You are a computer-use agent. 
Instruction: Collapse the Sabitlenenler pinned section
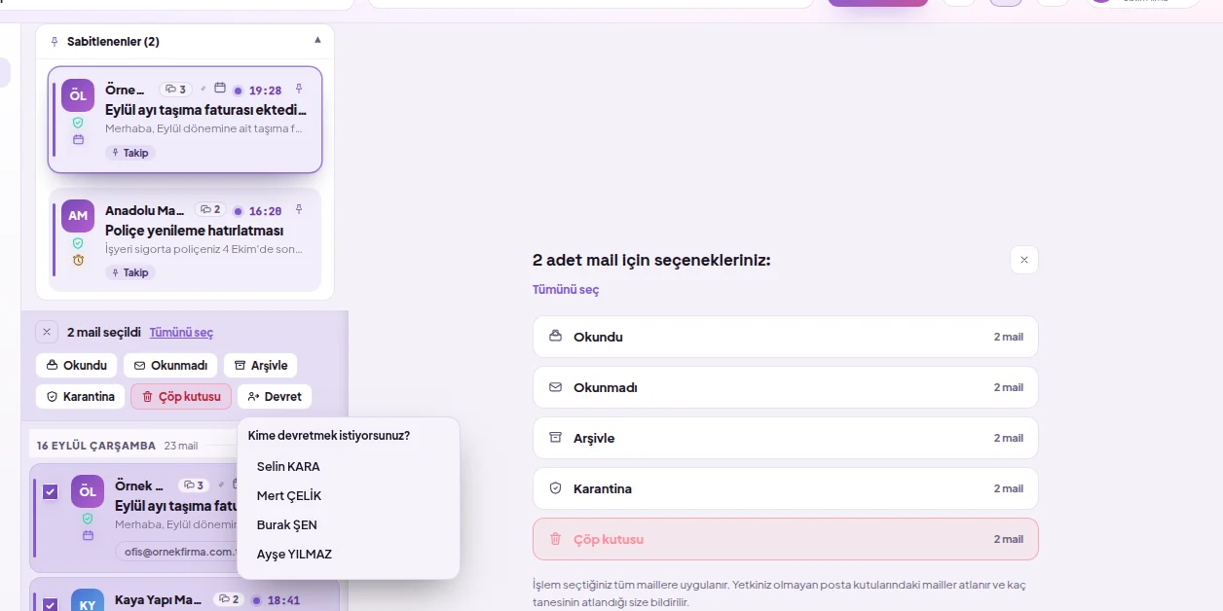coord(317,41)
